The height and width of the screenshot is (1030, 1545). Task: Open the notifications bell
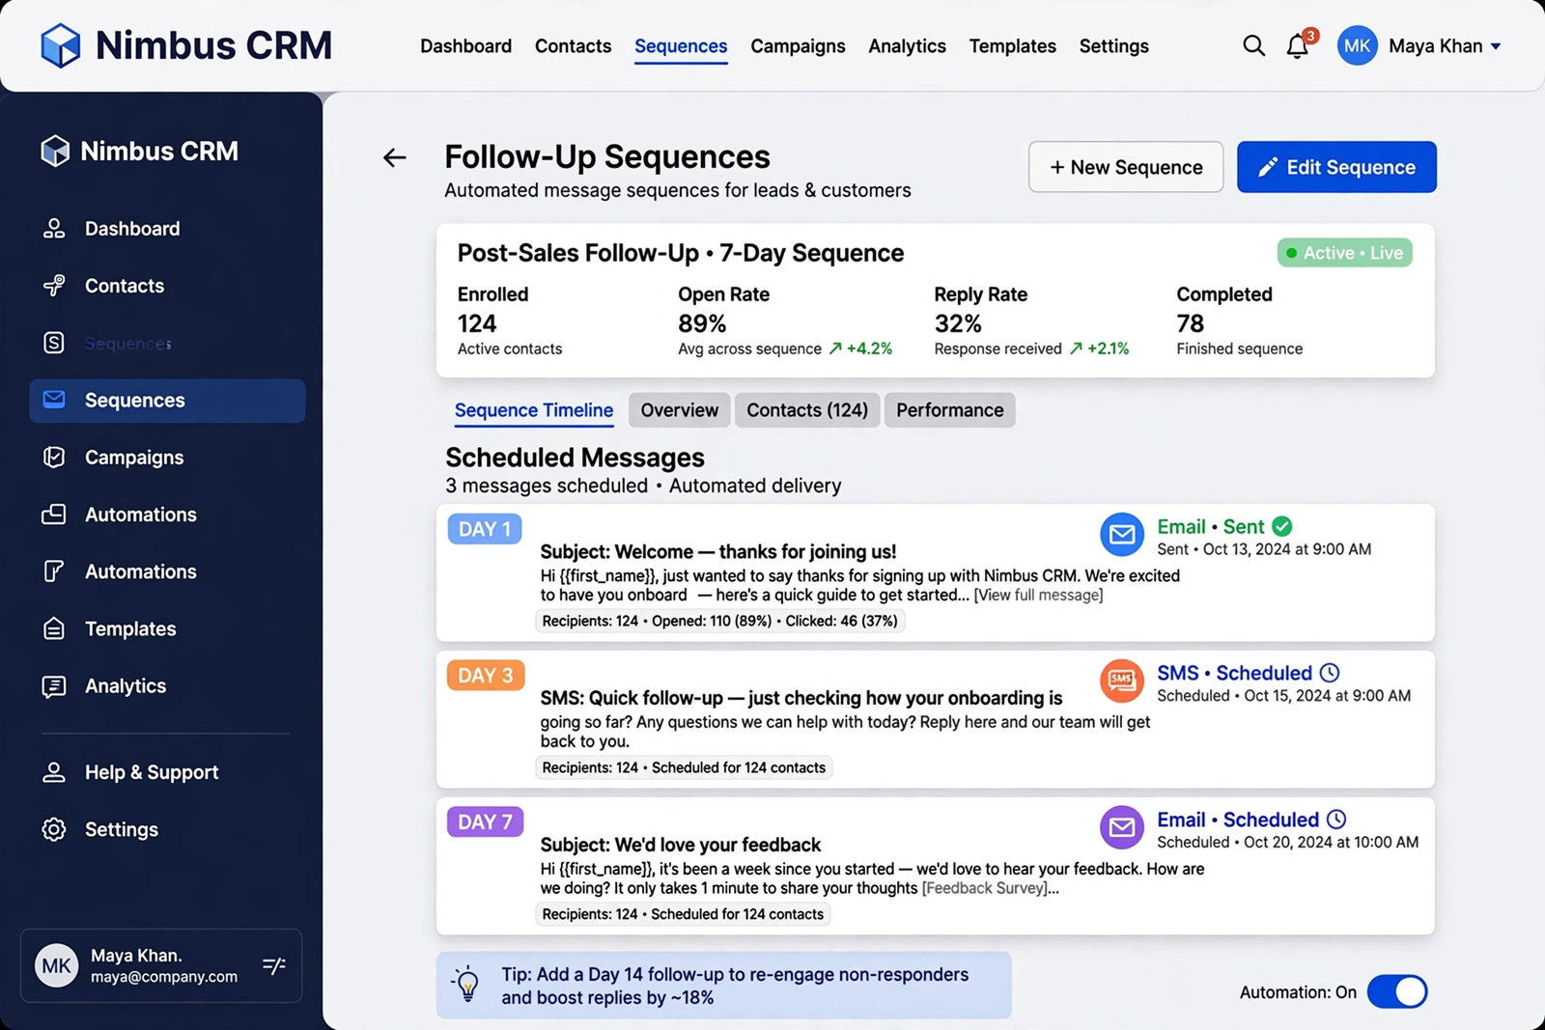point(1298,45)
